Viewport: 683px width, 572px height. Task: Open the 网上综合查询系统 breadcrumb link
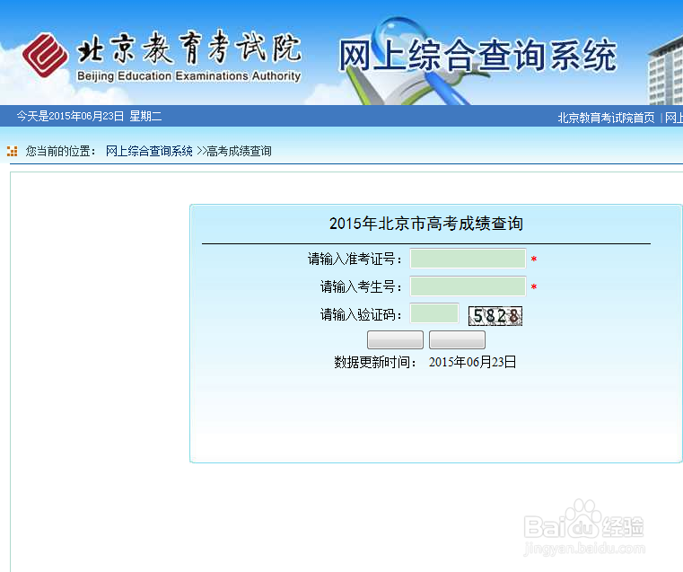149,151
